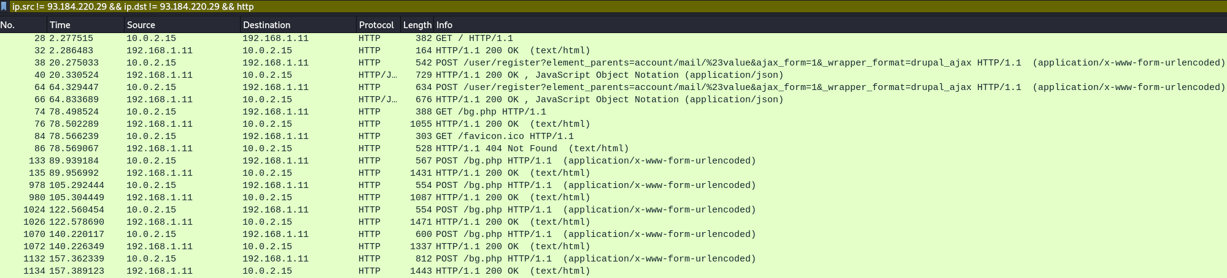The image size is (1227, 278).
Task: Click the display filter bookmark icon
Action: pos(4,6)
